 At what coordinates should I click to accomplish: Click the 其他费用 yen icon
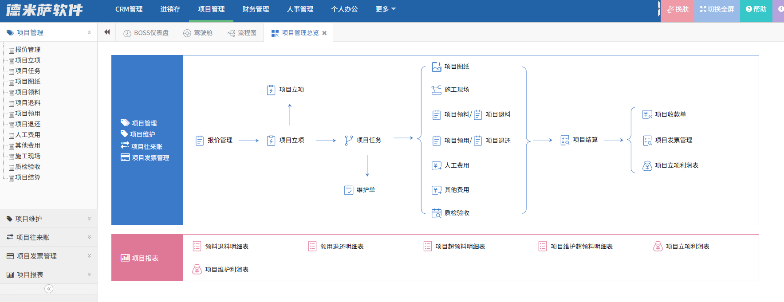click(437, 190)
